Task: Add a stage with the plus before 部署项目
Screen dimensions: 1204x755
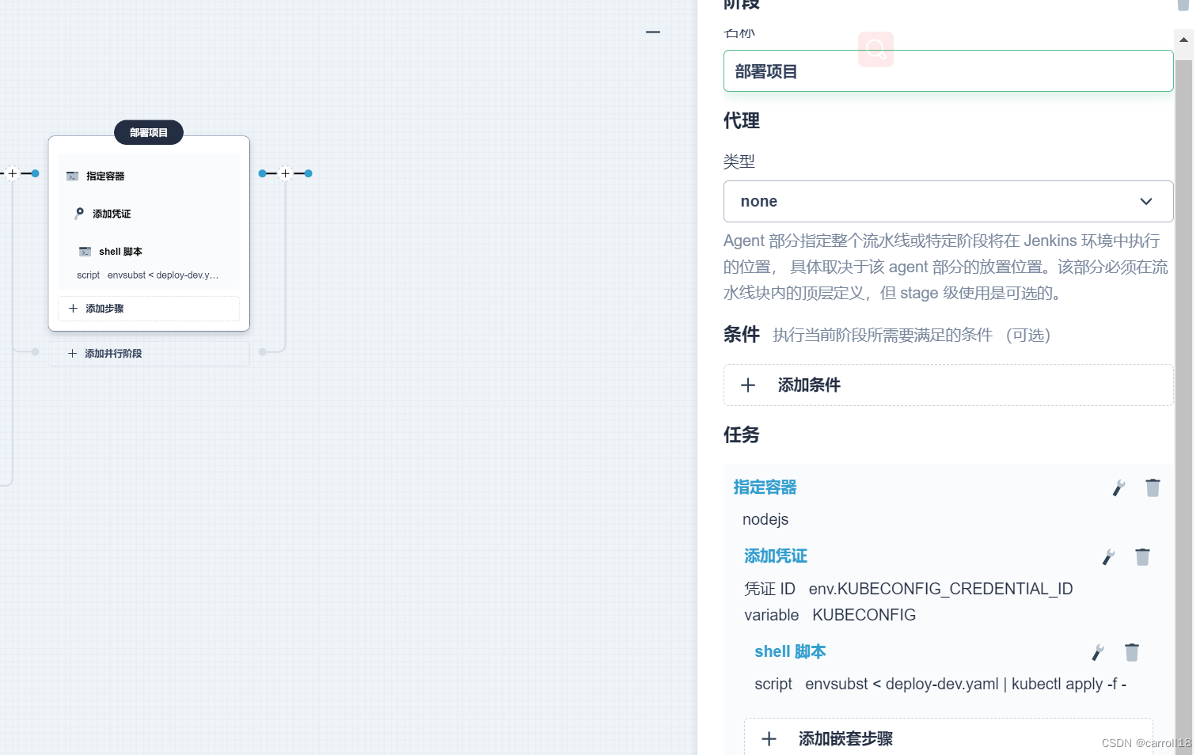Action: [x=12, y=173]
